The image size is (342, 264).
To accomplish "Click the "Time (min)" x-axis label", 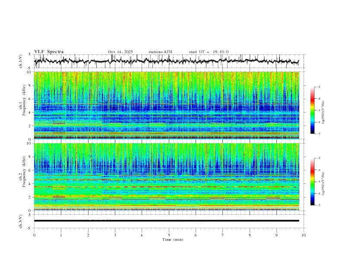I will tap(173, 239).
